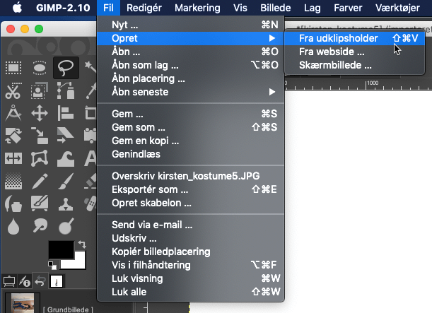Activate the Free Select lasso tool

(66, 68)
